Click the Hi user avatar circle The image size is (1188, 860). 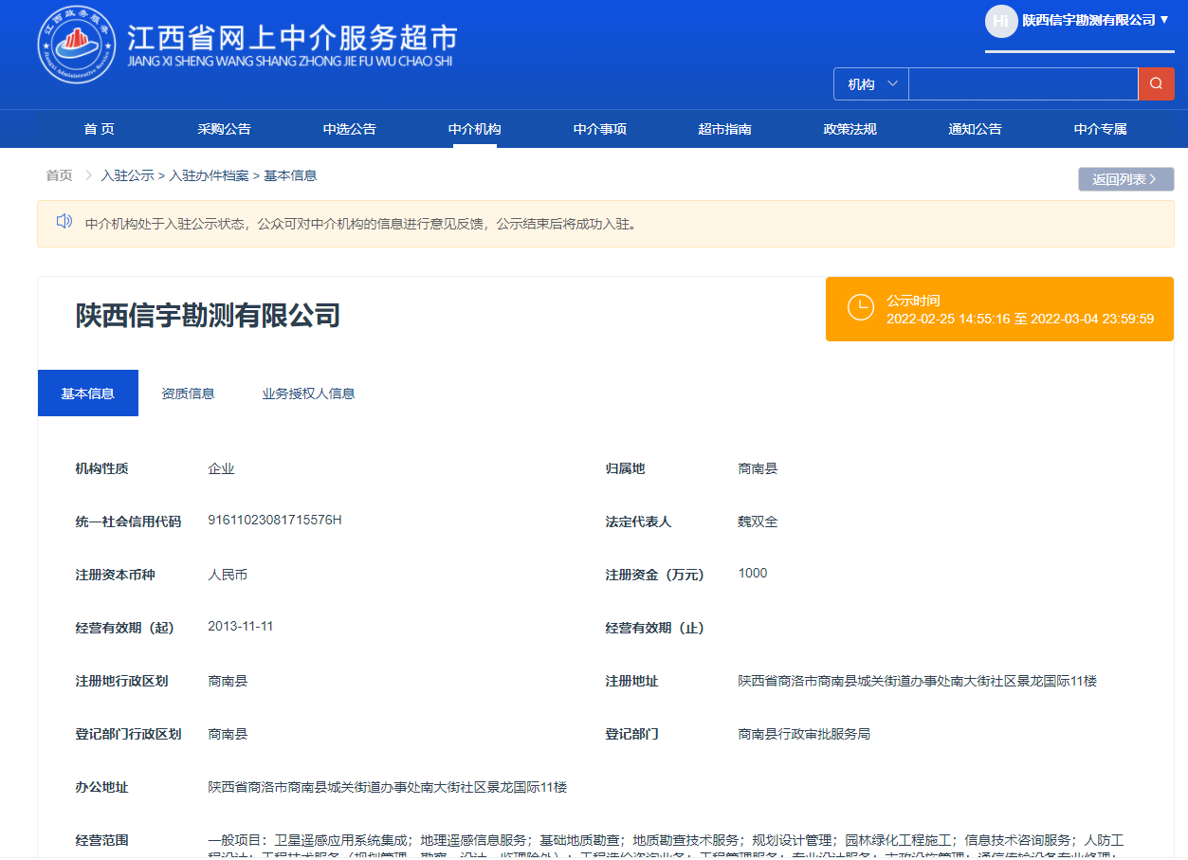click(x=1001, y=20)
